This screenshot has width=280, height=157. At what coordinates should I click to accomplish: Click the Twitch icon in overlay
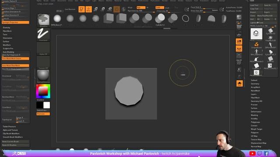[260, 154]
